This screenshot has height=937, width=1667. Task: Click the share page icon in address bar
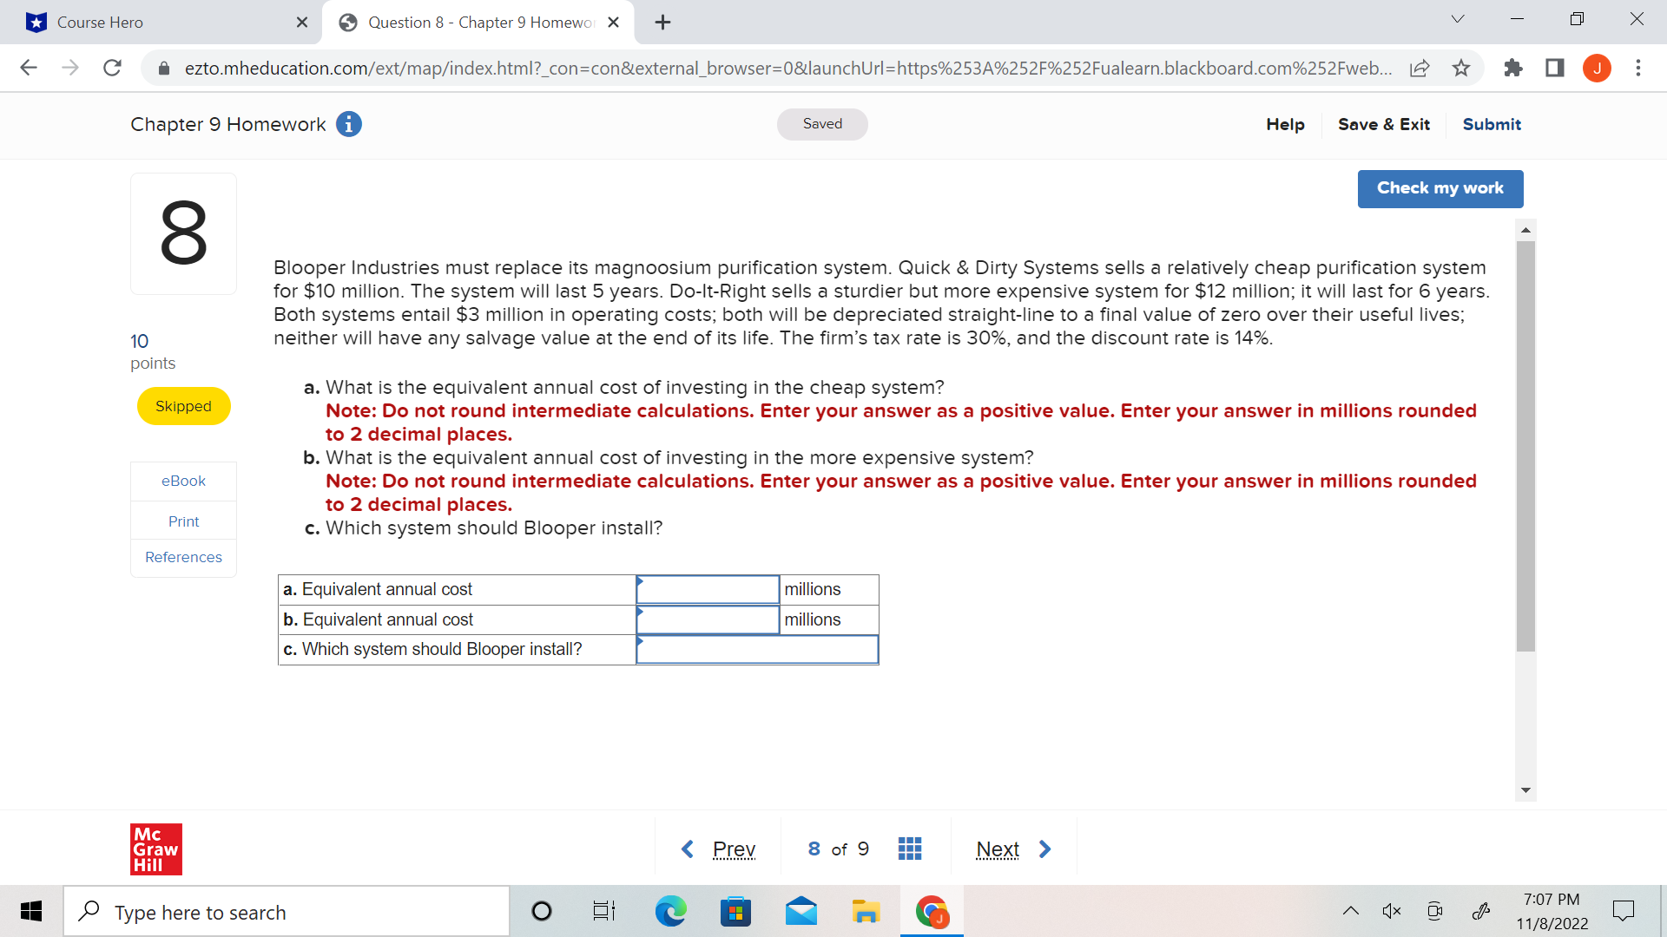coord(1420,68)
